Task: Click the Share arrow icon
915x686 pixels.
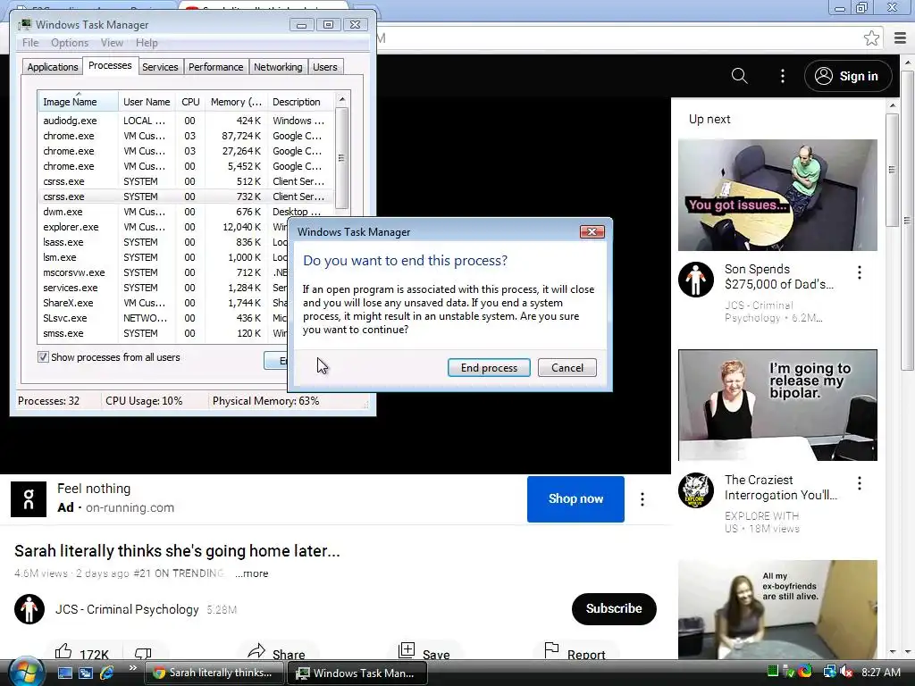Action: [256, 651]
